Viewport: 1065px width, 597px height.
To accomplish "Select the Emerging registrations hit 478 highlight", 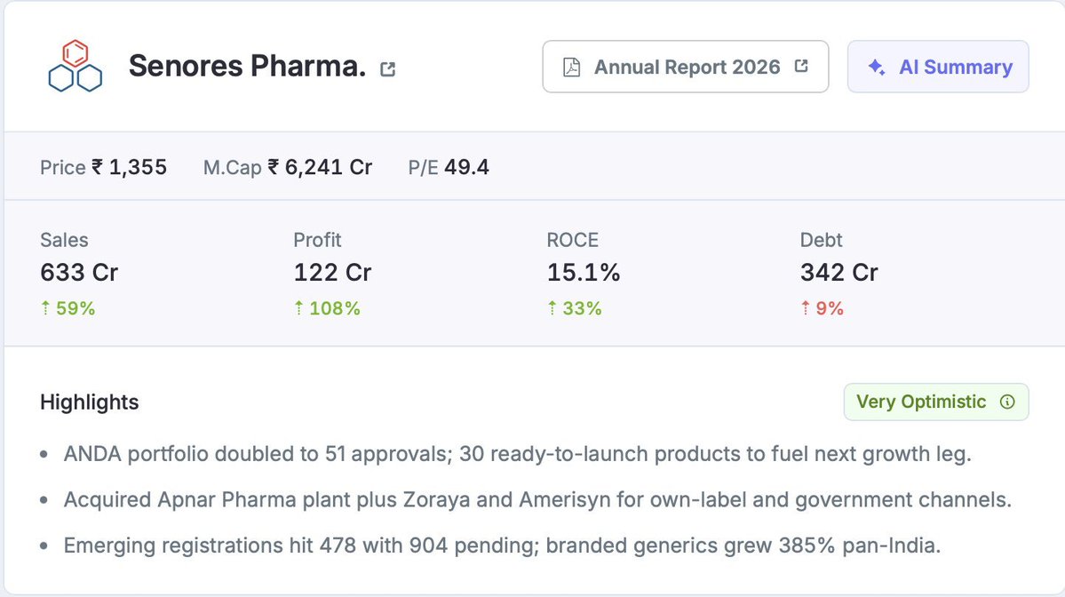I will 502,545.
